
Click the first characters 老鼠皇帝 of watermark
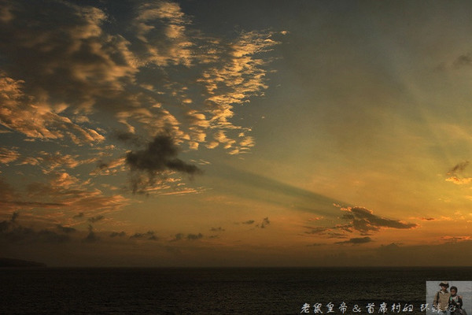pos(324,308)
